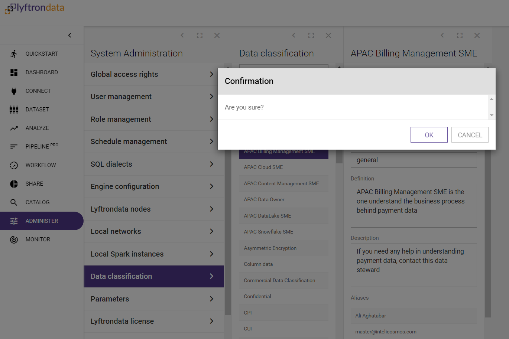Select Commercial Data Classification item

284,280
